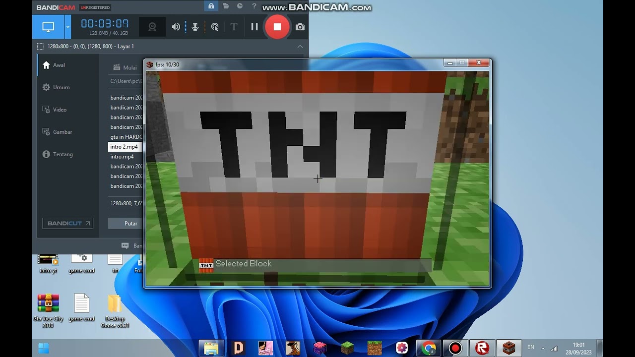Open the Desktop Goose v0.31 folder

pos(115,310)
